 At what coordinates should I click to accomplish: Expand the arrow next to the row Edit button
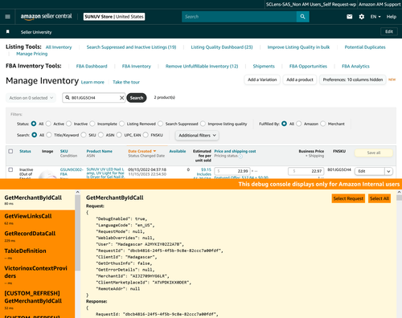(x=388, y=171)
